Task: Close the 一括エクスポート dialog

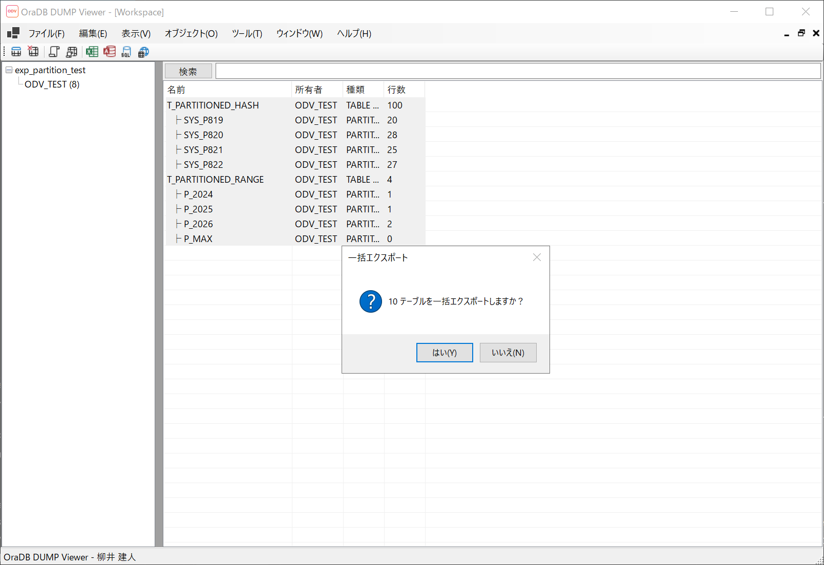Action: pyautogui.click(x=537, y=257)
